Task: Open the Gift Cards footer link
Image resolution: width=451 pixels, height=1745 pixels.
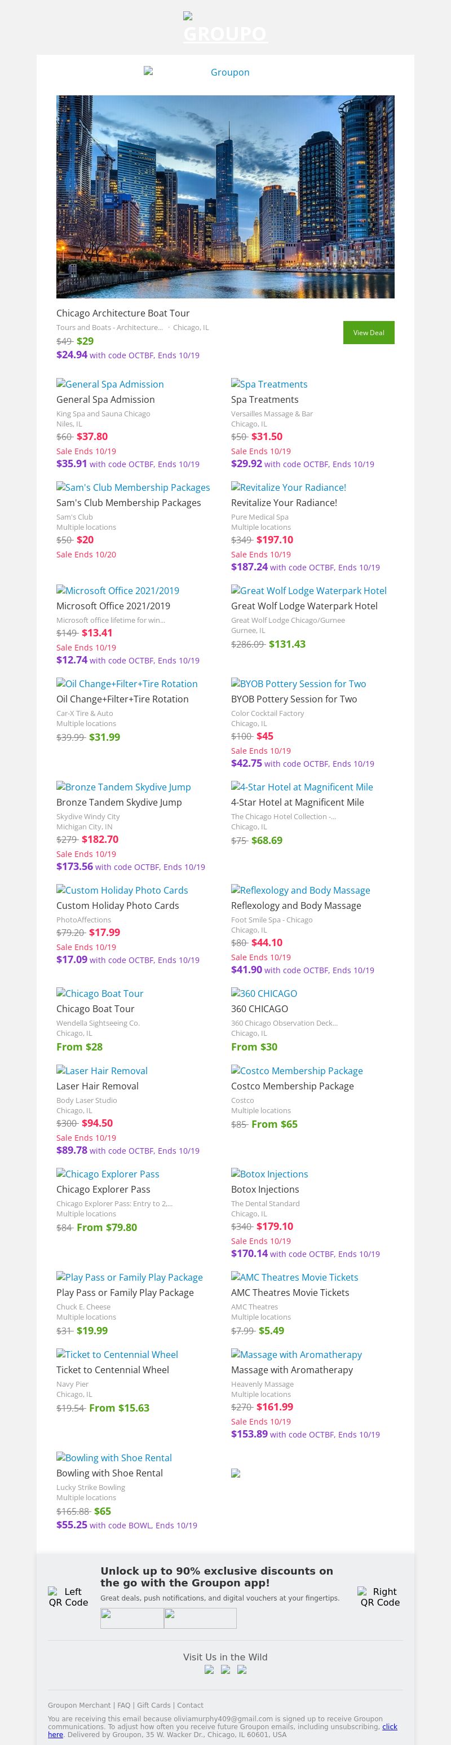Action: pyautogui.click(x=154, y=1705)
